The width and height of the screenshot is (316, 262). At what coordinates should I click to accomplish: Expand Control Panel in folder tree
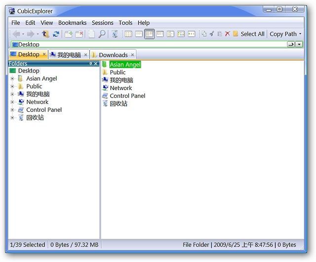click(12, 110)
